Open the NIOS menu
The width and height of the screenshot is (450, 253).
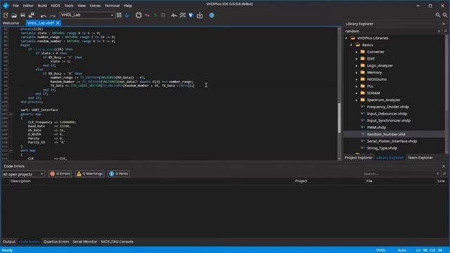[56, 6]
